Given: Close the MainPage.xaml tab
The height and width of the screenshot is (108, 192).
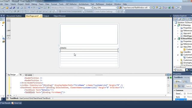Looking at the screenshot, I should click(x=41, y=16).
